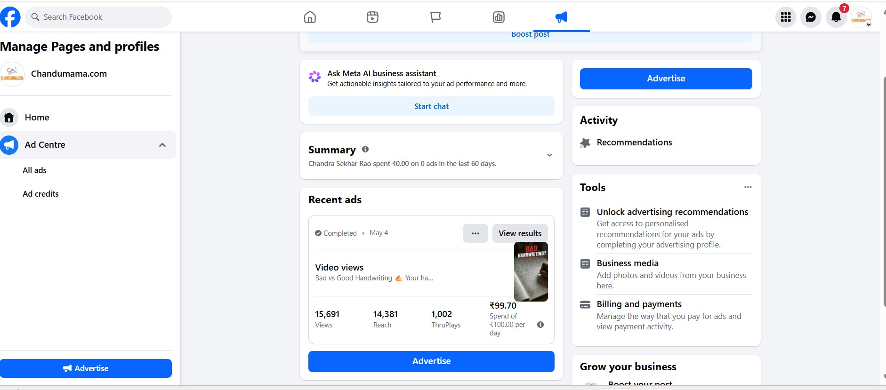The height and width of the screenshot is (390, 886).
Task: Click the Business media icon
Action: [585, 263]
